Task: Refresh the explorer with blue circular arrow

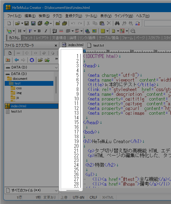Action: tap(32, 60)
